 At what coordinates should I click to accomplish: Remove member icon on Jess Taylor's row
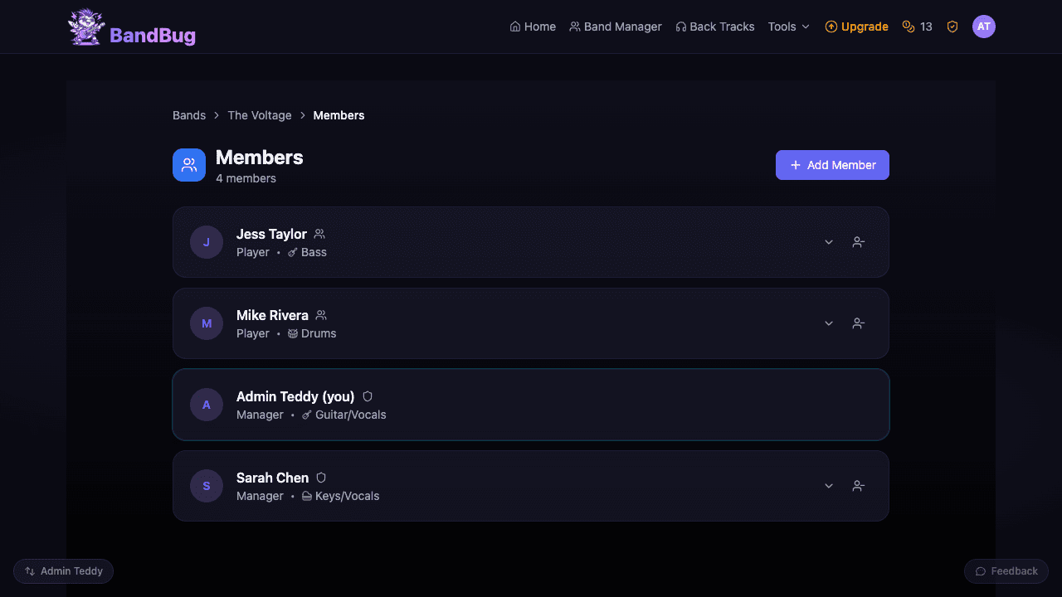click(x=858, y=241)
